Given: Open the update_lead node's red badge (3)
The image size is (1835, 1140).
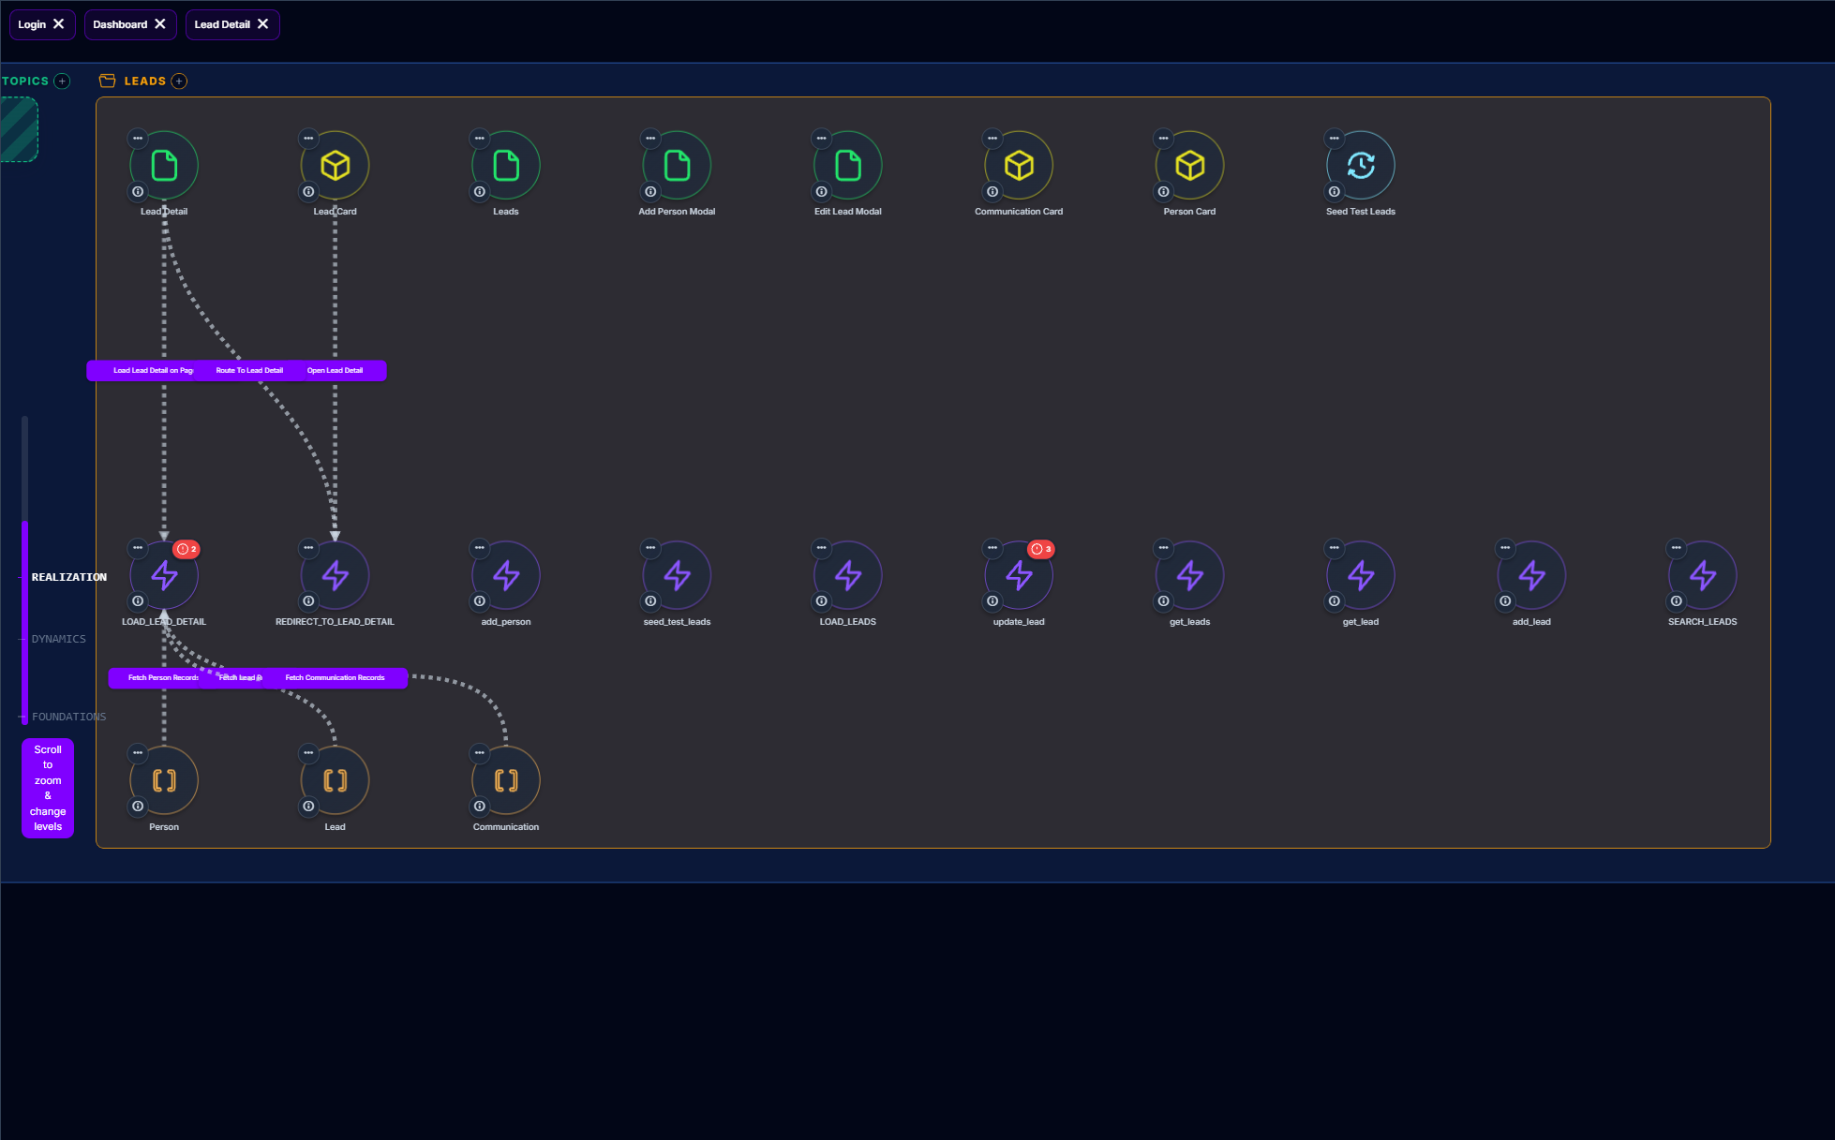Looking at the screenshot, I should point(1041,550).
